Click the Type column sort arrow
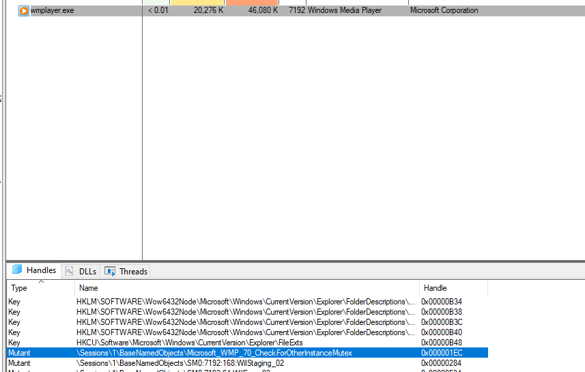585x372 pixels. click(42, 282)
